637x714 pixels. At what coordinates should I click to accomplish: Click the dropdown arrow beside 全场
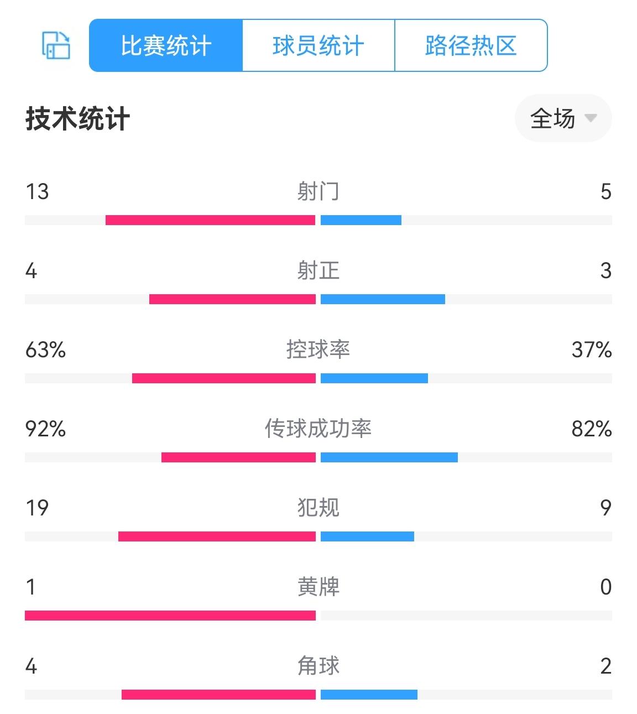tap(591, 118)
